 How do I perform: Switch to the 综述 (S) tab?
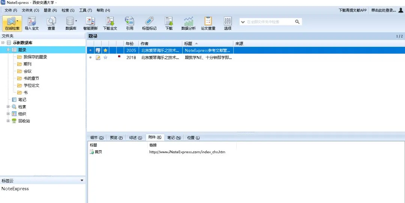(136, 138)
